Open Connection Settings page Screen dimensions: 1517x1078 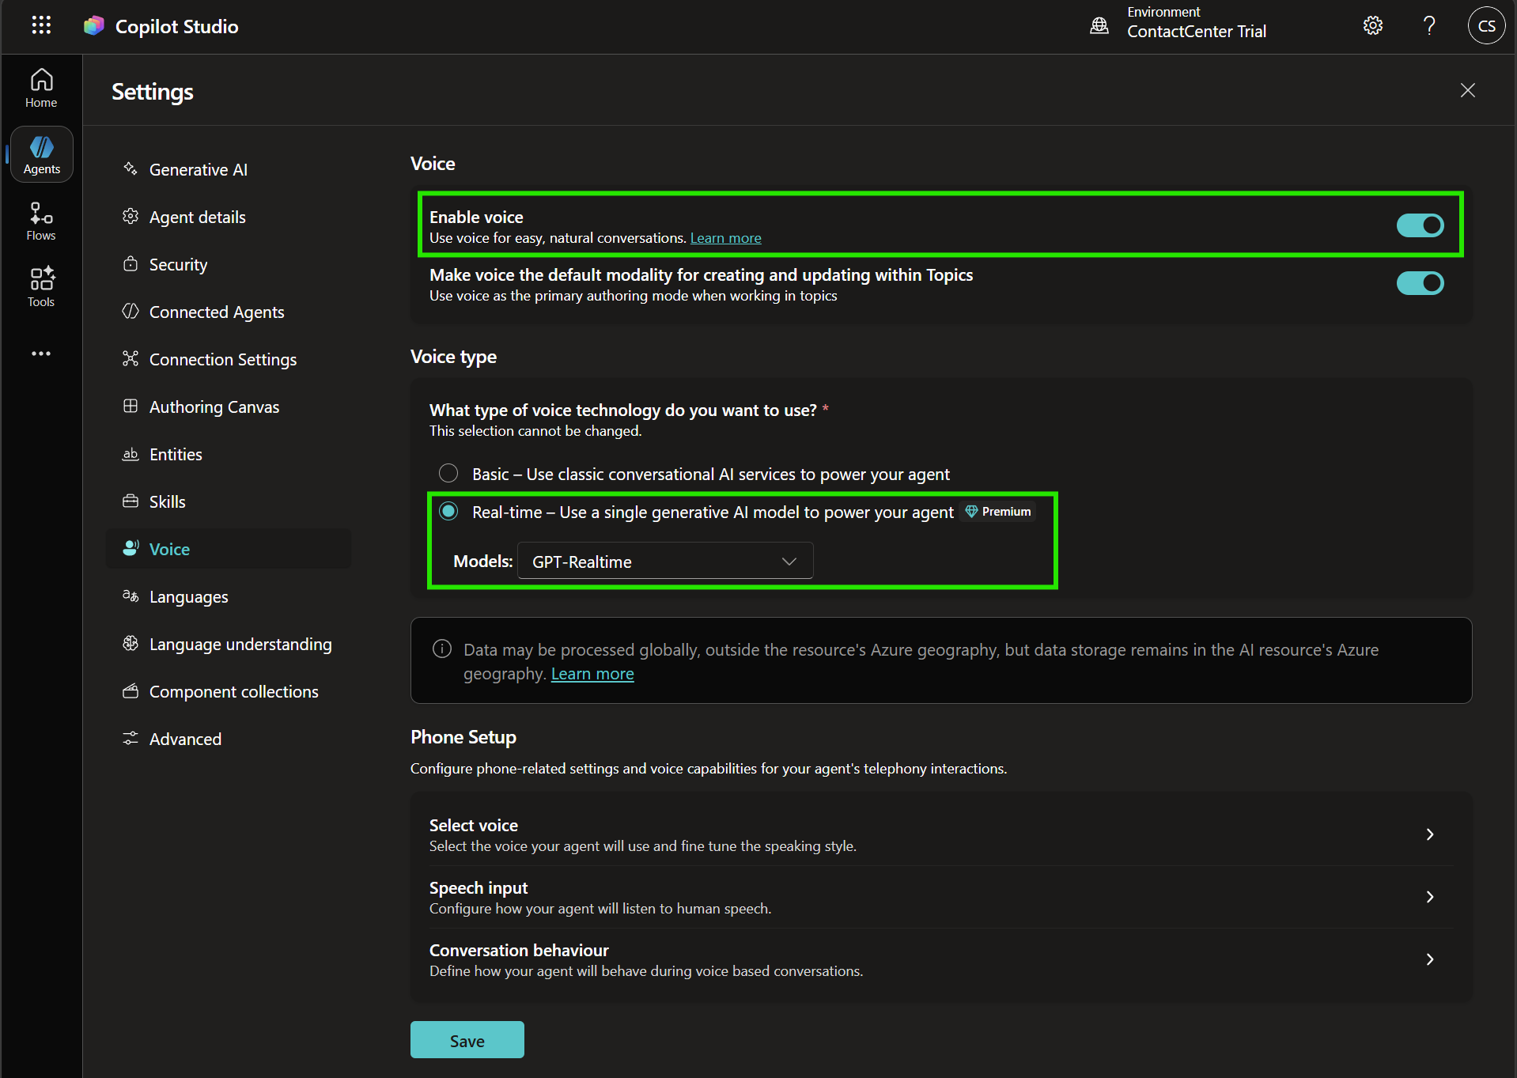[x=229, y=359]
